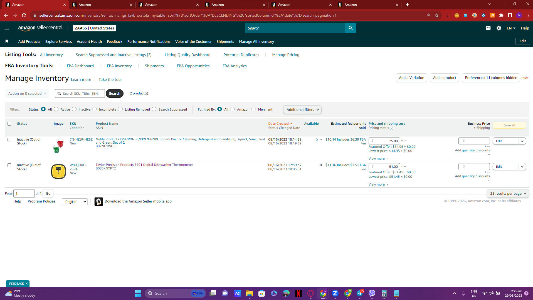Check the box for Taylor Thermometer row

[x=9, y=165]
